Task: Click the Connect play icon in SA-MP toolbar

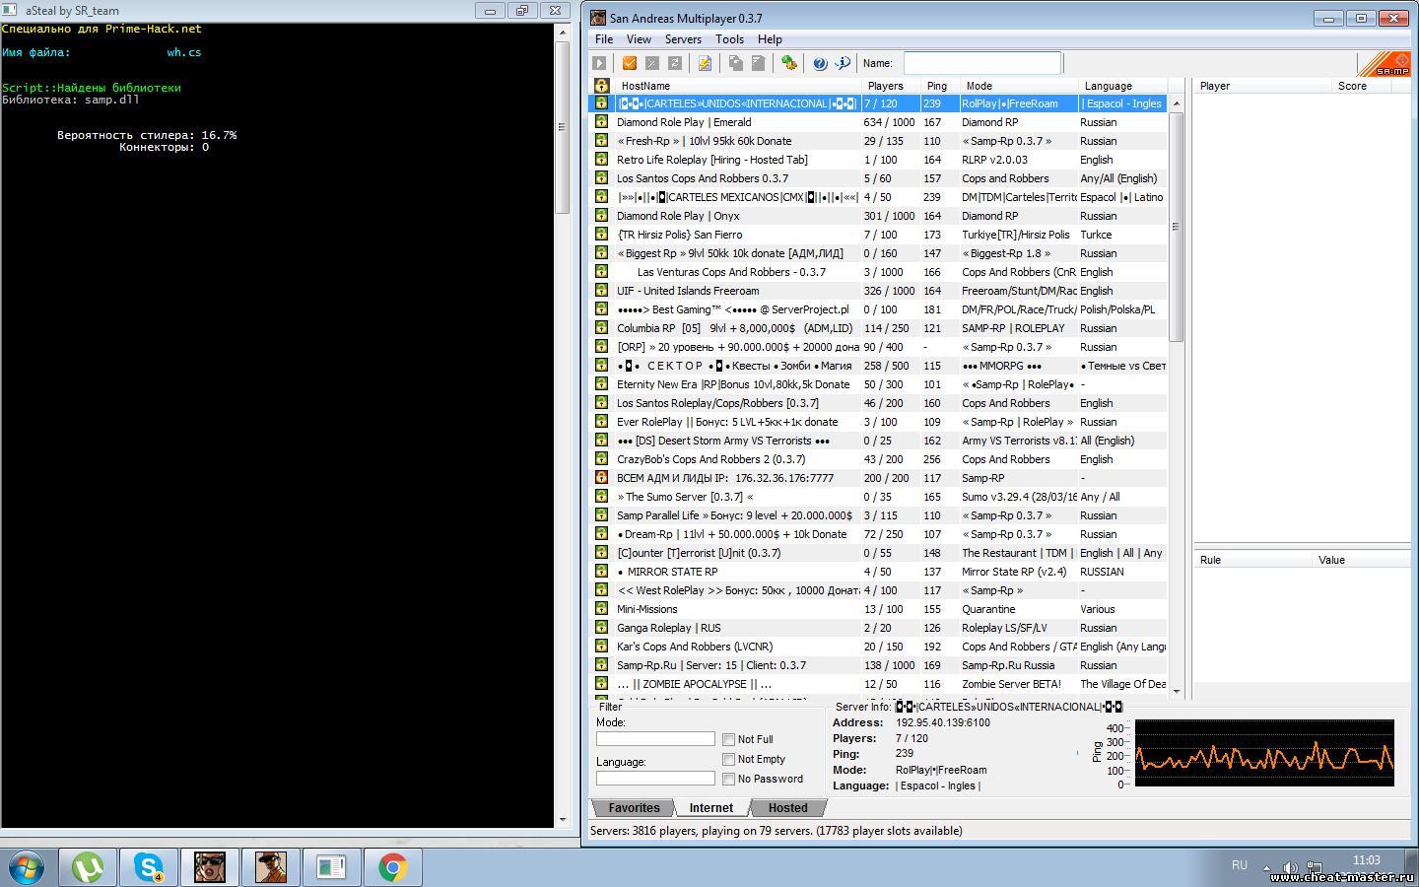Action: coord(599,63)
